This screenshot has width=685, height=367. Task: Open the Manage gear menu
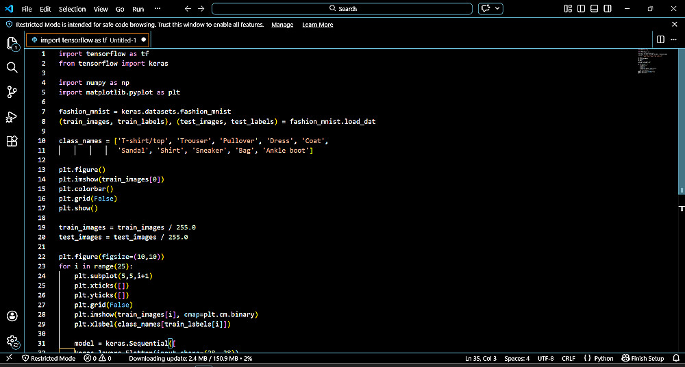point(12,340)
